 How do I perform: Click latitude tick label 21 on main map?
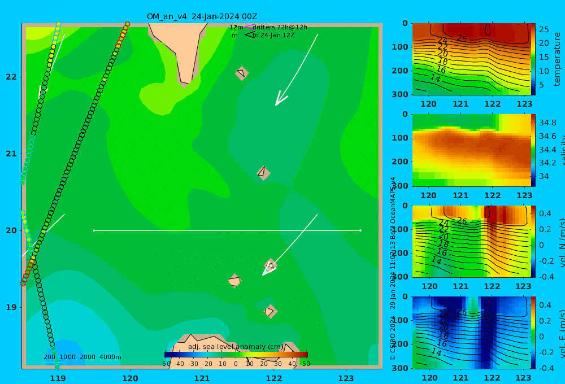click(11, 154)
